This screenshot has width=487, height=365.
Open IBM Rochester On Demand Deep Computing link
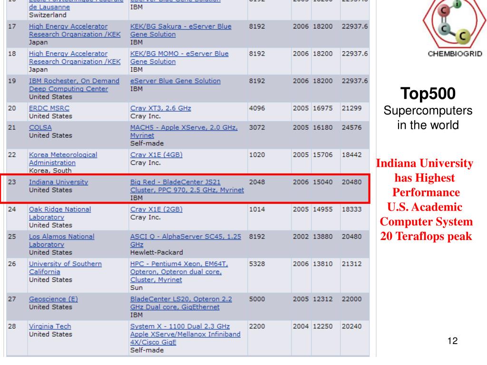pos(74,85)
